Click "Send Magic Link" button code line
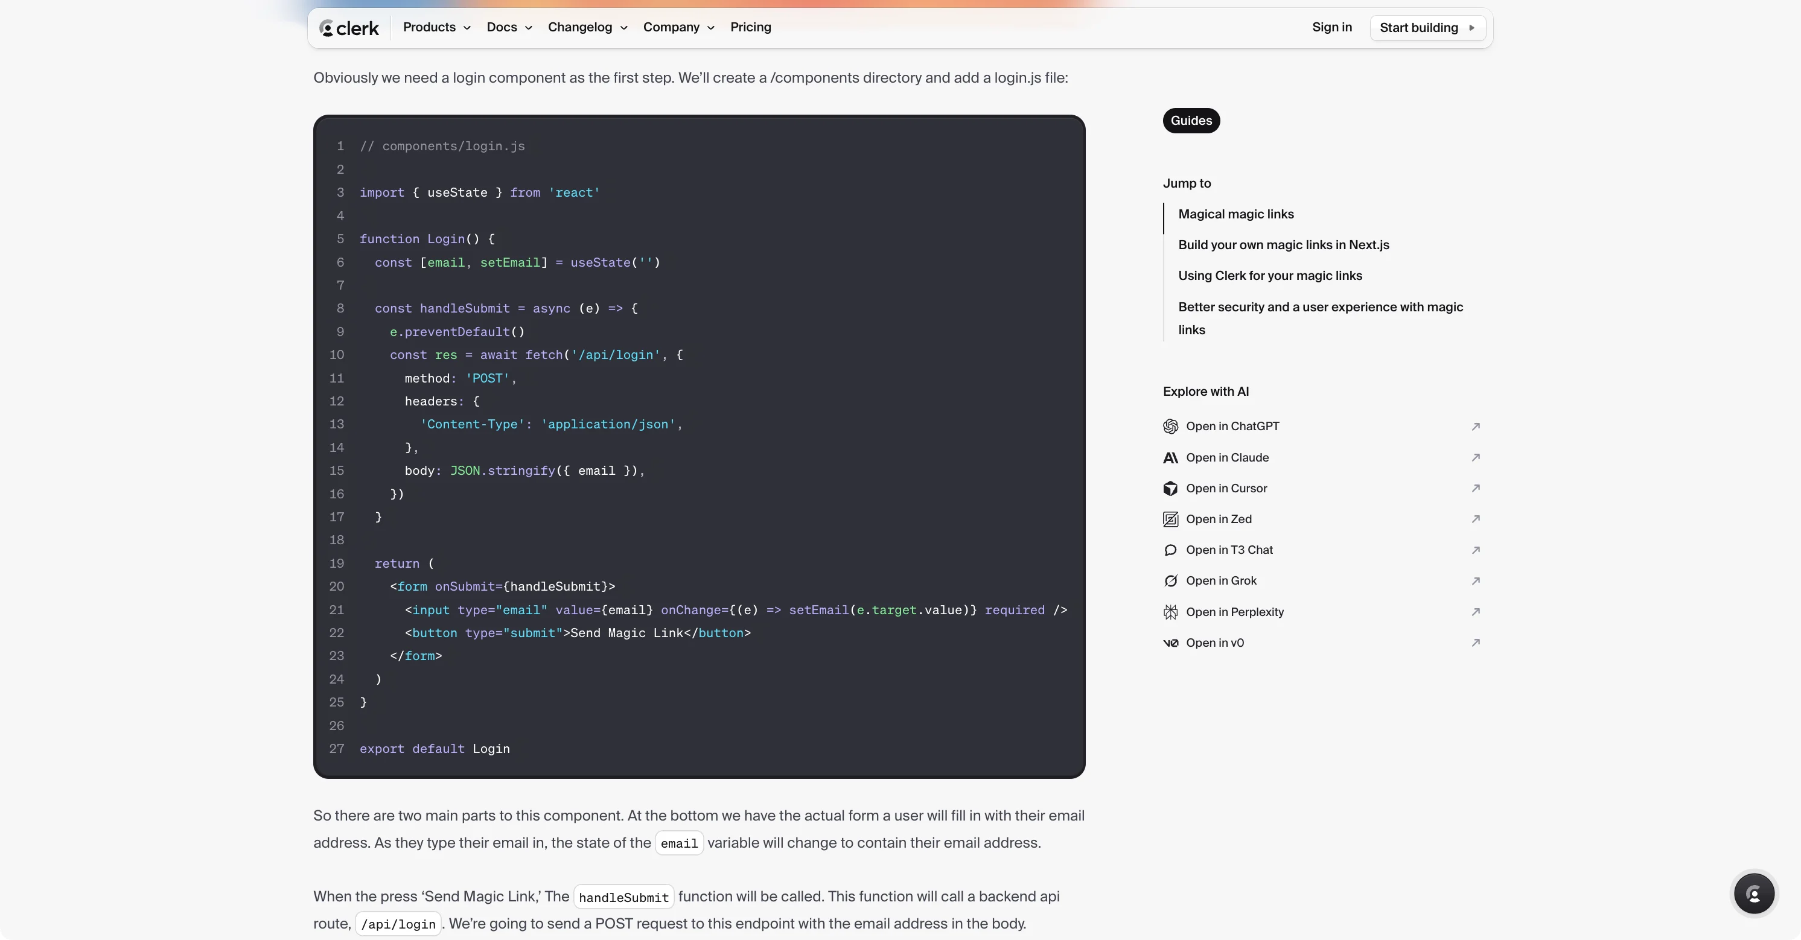The width and height of the screenshot is (1801, 940). pyautogui.click(x=577, y=633)
